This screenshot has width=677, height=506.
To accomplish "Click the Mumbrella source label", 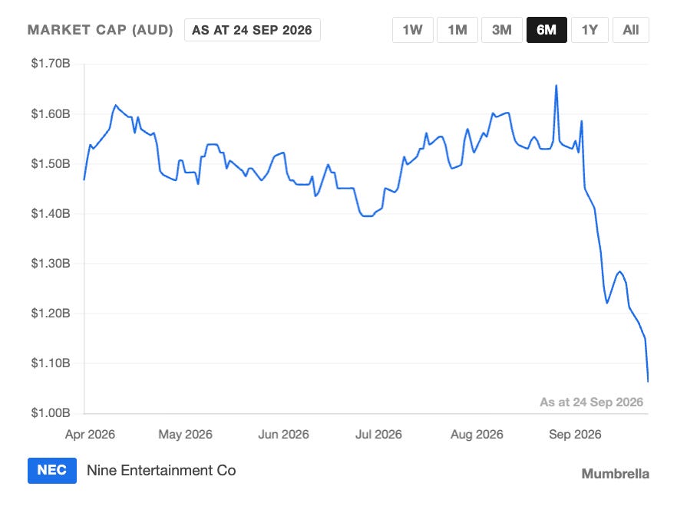I will tap(616, 474).
